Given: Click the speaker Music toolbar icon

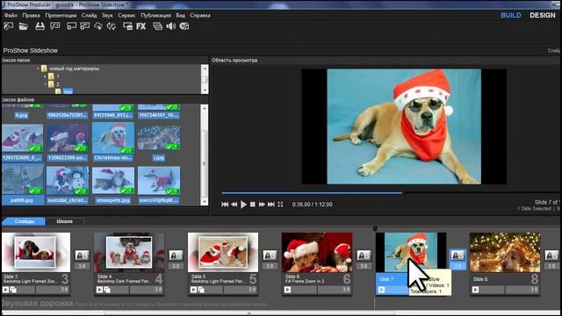Looking at the screenshot, I should (171, 26).
